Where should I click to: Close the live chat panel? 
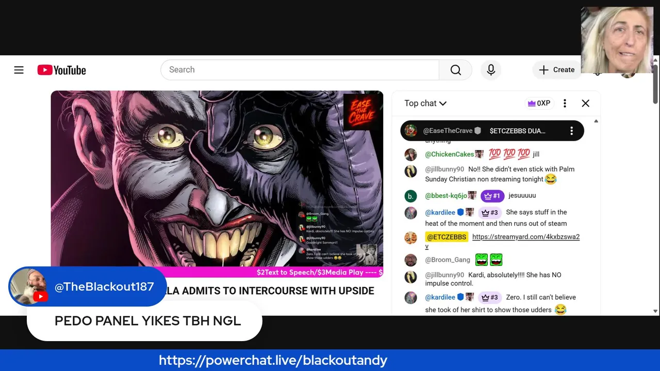point(585,103)
